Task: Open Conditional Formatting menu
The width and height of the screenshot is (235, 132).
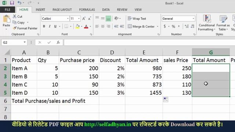Action: pos(206,23)
